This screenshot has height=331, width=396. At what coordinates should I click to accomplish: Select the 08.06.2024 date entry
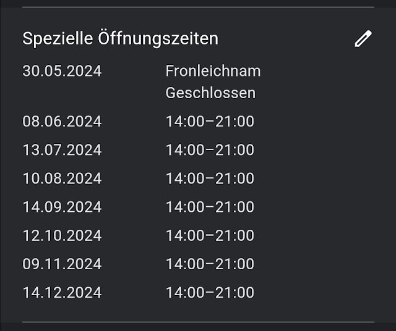[x=62, y=121]
